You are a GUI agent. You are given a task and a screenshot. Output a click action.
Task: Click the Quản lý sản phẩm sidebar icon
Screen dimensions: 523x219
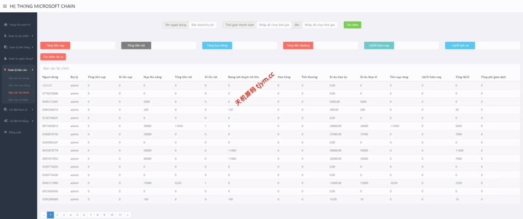tap(5, 36)
